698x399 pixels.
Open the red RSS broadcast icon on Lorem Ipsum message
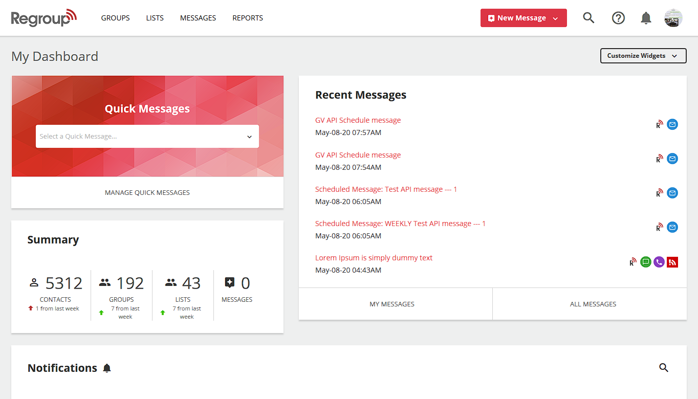click(672, 261)
